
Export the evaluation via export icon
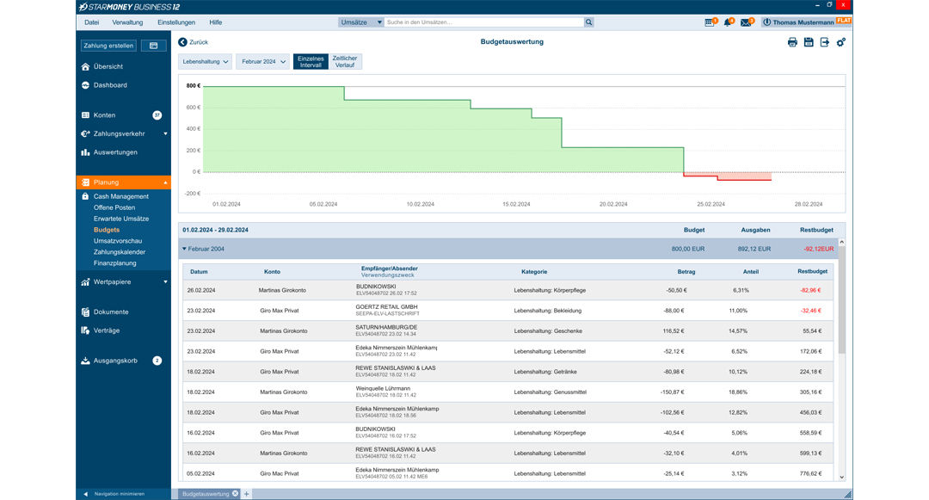coord(824,42)
